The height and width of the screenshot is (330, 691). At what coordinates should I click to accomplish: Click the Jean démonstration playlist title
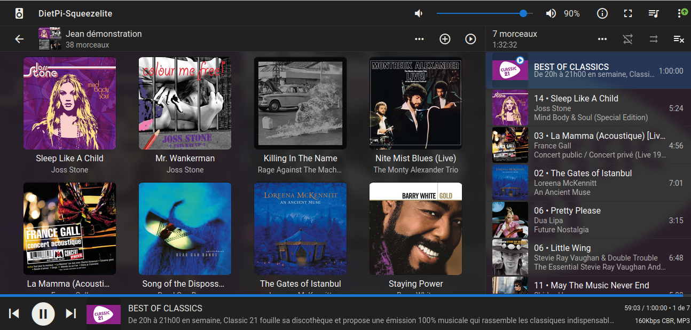tap(104, 34)
